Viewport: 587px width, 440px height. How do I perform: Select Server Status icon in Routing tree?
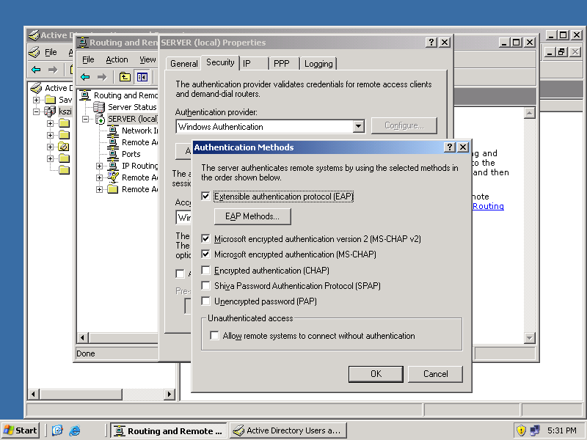(x=99, y=107)
